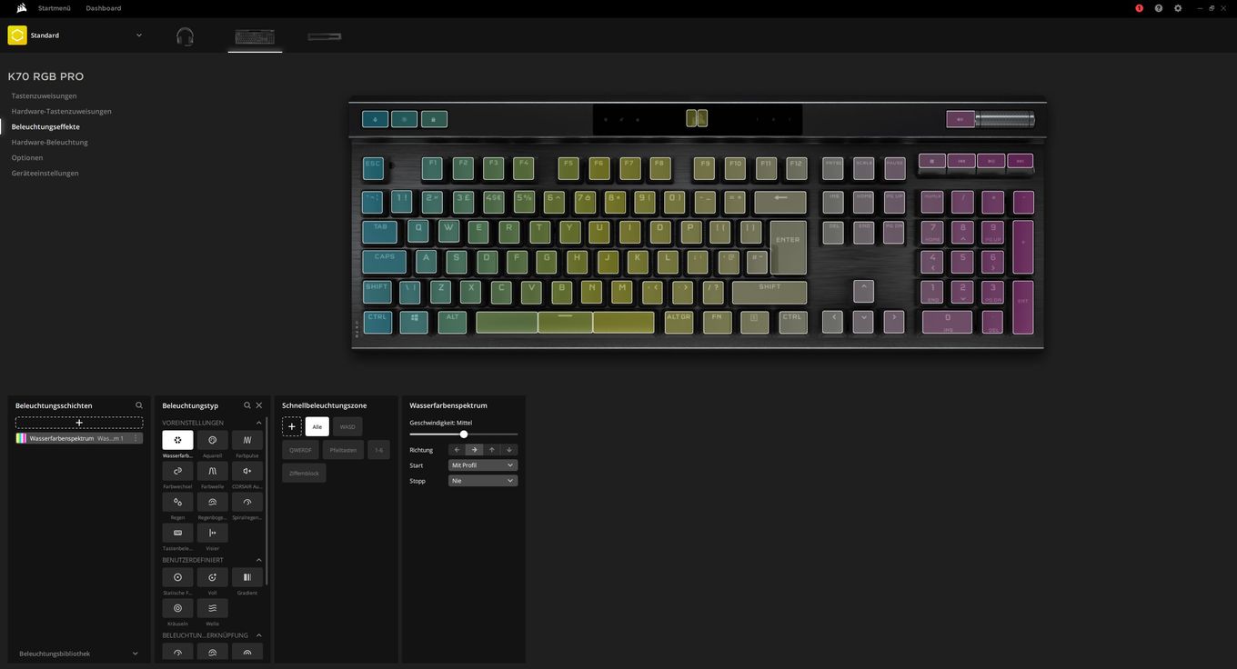Open Wasserfarbenspektrum layer options menu
Viewport: 1237px width, 669px height.
tap(136, 438)
